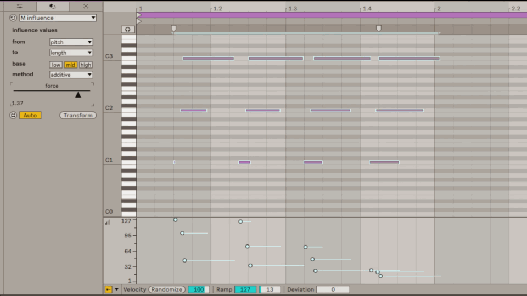Enable headphone preview in piano roll
This screenshot has height=296, width=527.
tap(128, 29)
